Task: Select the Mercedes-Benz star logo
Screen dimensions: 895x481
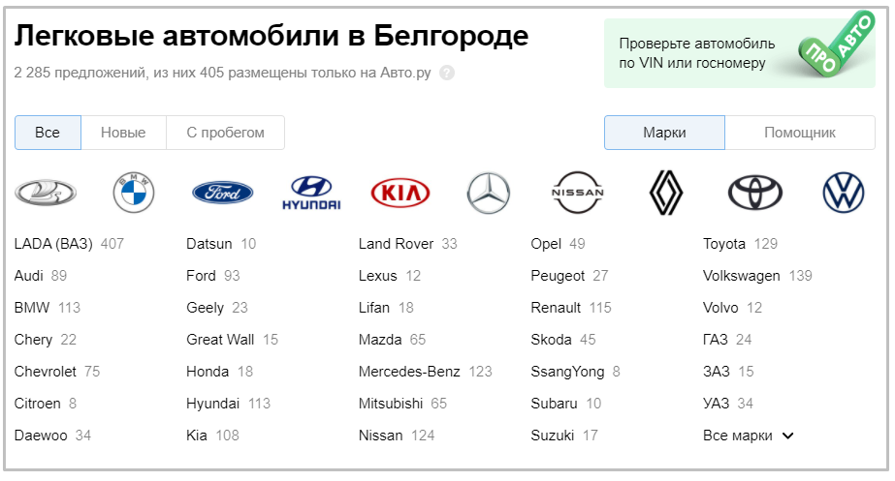Action: [489, 193]
